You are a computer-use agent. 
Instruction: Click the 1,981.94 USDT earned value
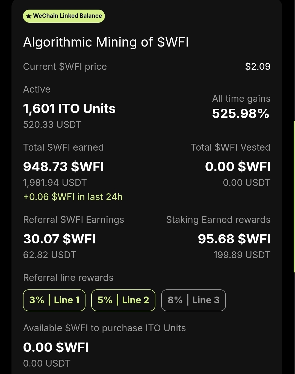point(55,183)
